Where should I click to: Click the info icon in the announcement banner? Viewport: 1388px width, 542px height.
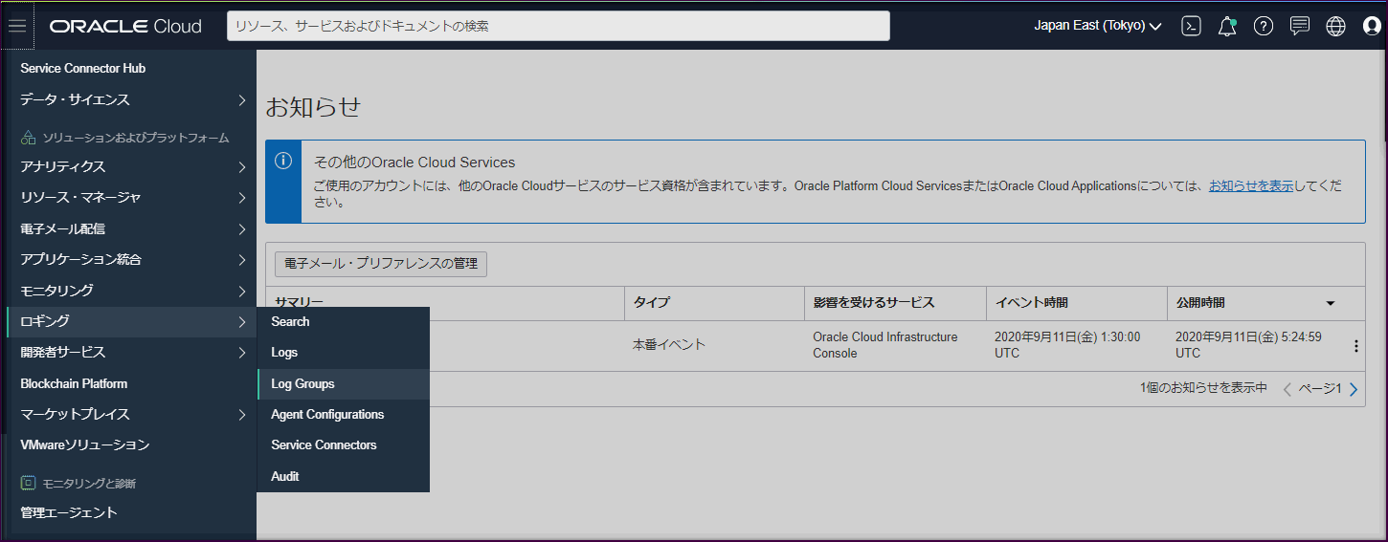tap(283, 161)
